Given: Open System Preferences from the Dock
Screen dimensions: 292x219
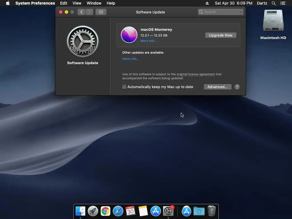Looking at the screenshot, I should point(168,211).
